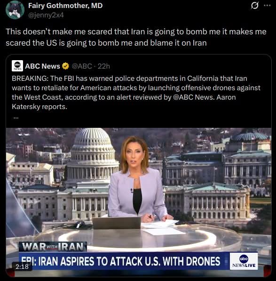Click the Grok slashed-circle icon
This screenshot has width=276, height=281.
click(255, 6)
